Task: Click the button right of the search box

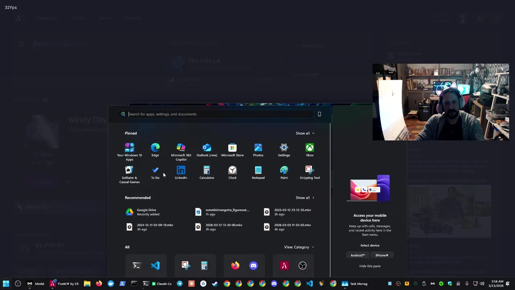Action: tap(319, 114)
